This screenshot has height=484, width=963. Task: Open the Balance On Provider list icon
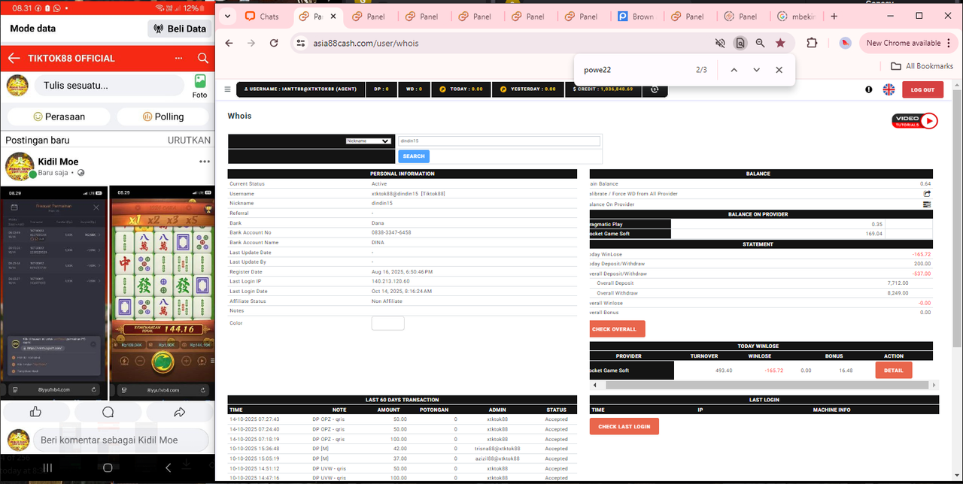927,204
